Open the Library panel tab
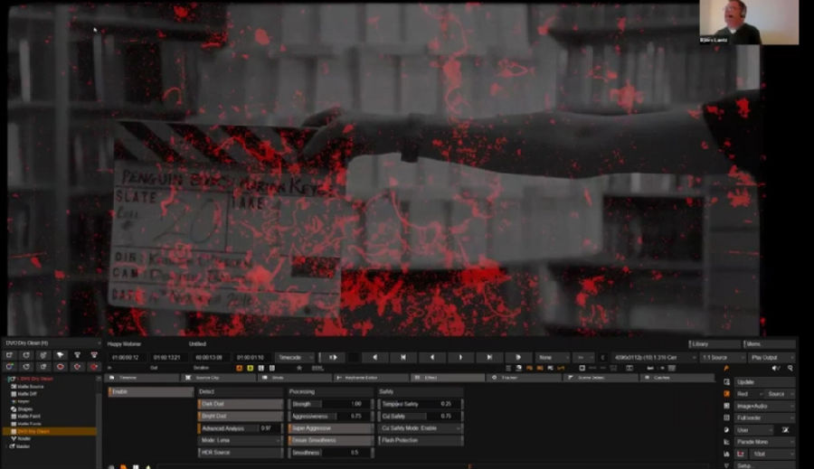Viewport: 814px width, 469px height. point(715,344)
